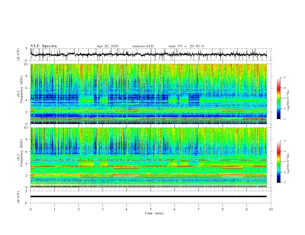Click the "-5" tick on ch.2 colorbar
Viewport: 305px width, 235px height.
[284, 162]
